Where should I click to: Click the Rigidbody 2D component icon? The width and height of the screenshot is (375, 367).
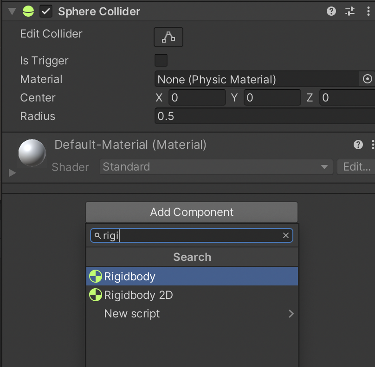[96, 295]
